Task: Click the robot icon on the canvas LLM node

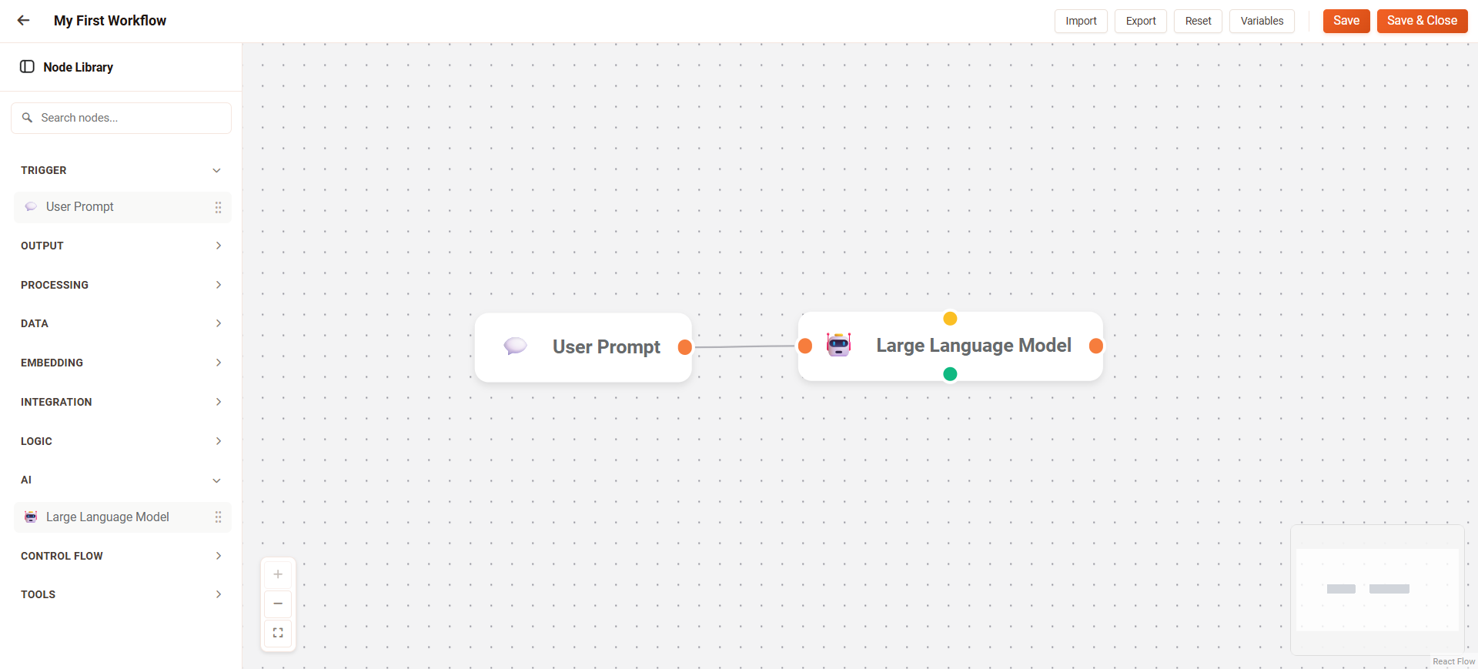Action: point(838,345)
